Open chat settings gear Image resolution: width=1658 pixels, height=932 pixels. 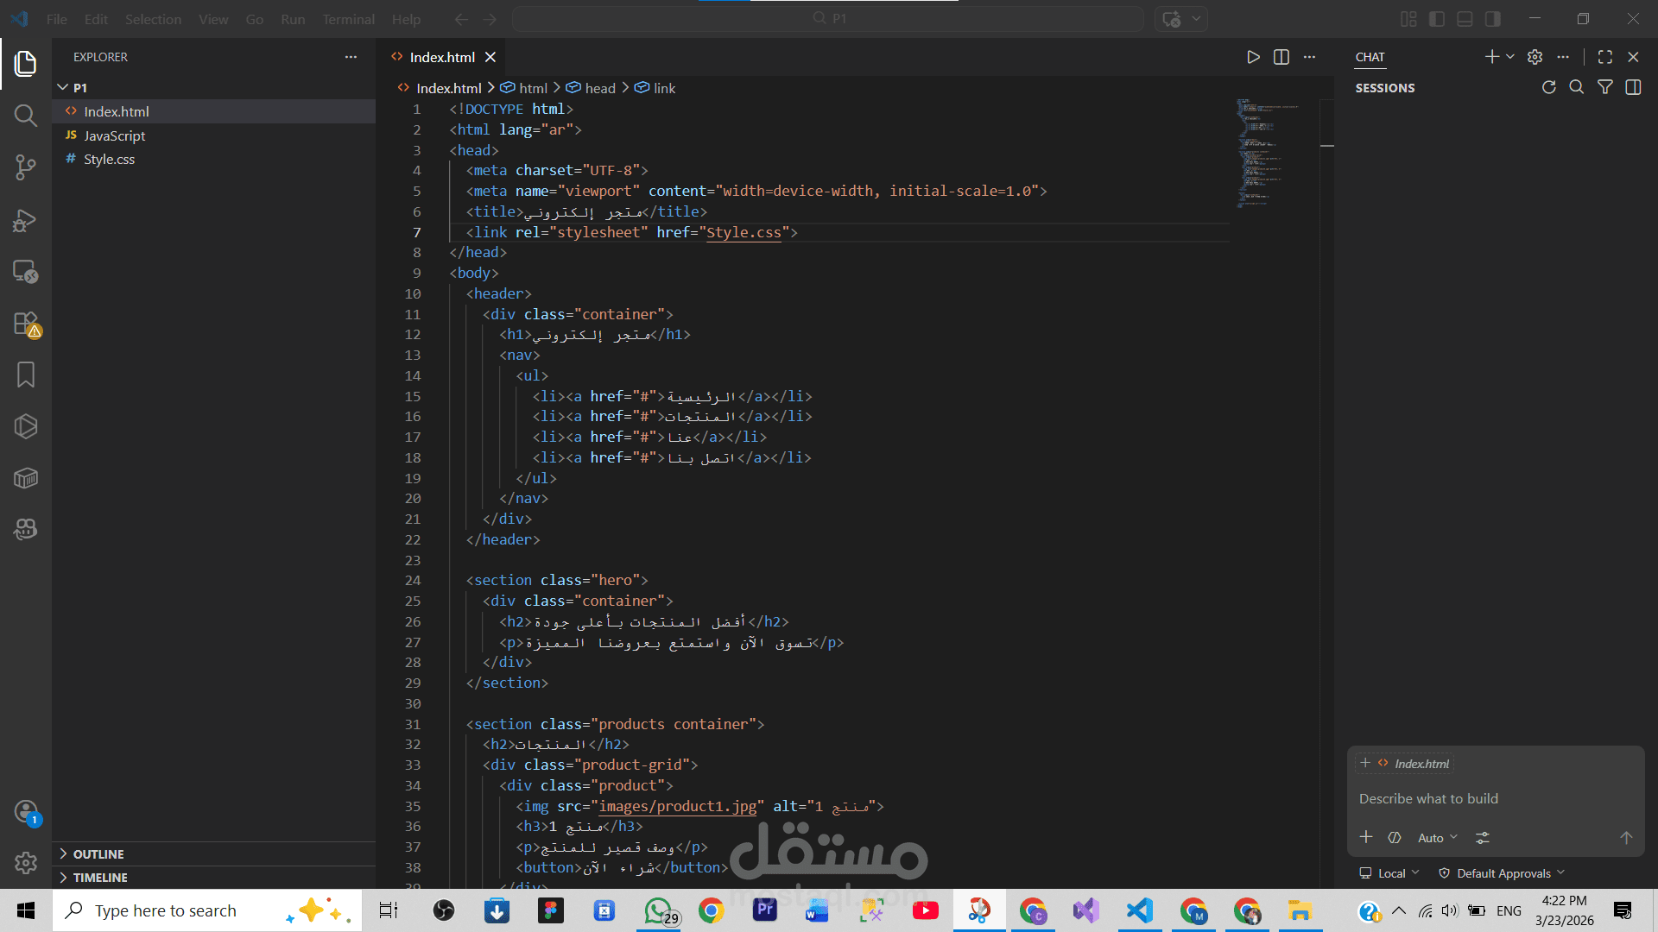[x=1535, y=57]
